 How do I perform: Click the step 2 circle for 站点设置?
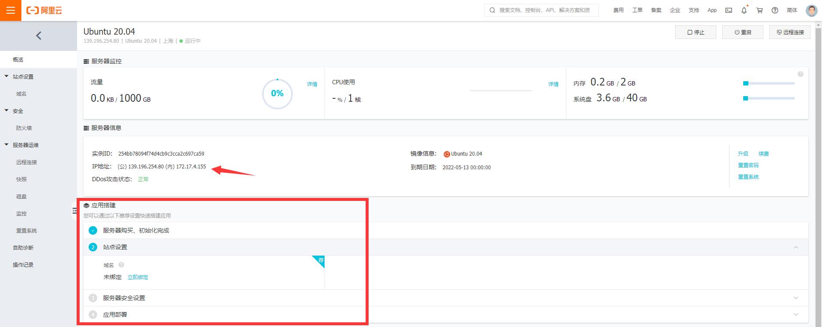[93, 247]
